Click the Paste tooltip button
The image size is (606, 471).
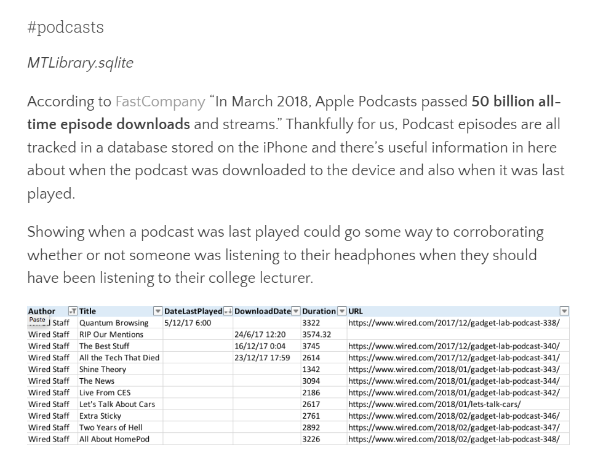coord(37,320)
